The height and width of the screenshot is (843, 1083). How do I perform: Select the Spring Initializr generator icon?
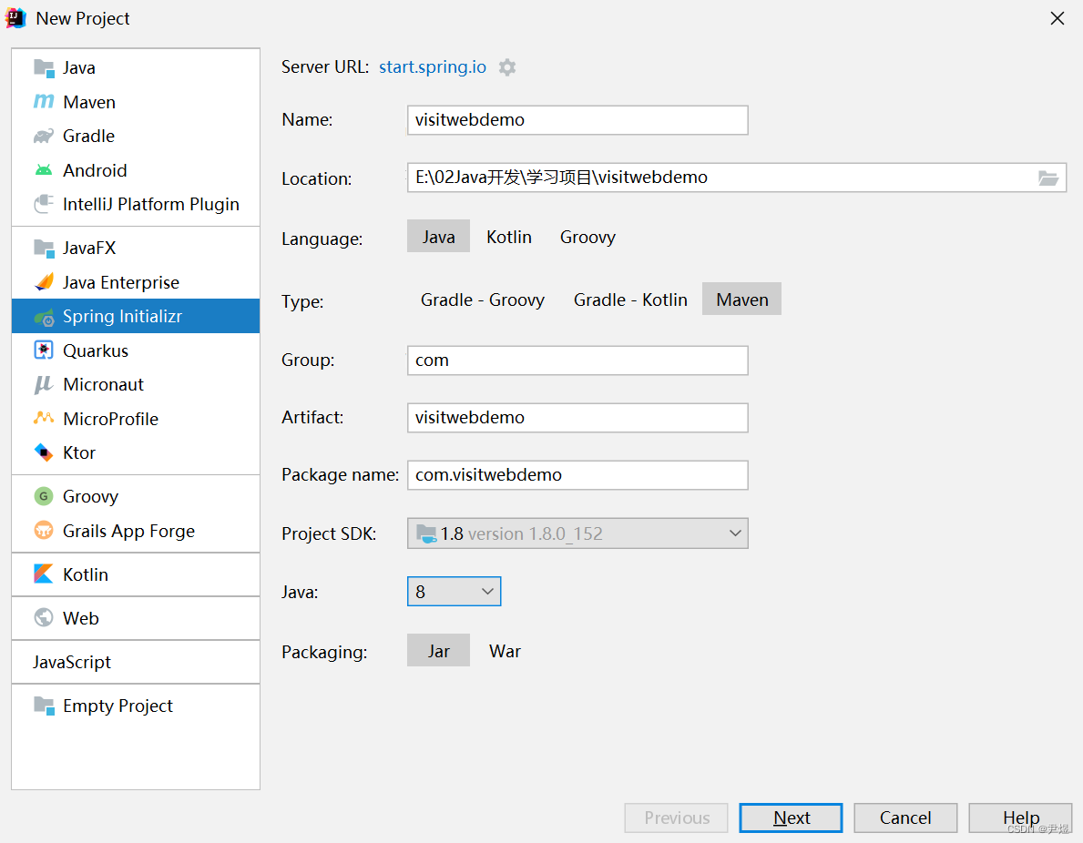pos(45,316)
